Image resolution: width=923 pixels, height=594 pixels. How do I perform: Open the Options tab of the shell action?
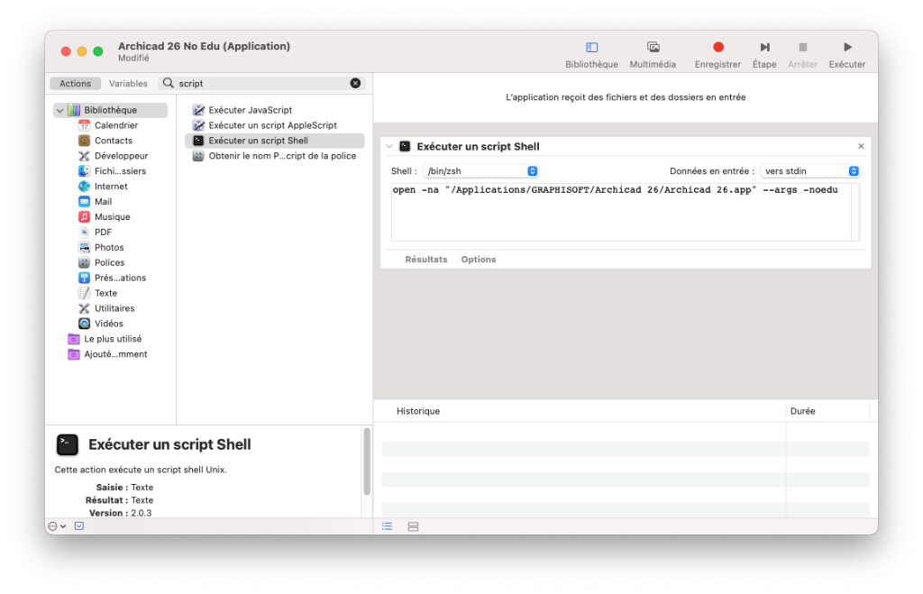(x=478, y=259)
